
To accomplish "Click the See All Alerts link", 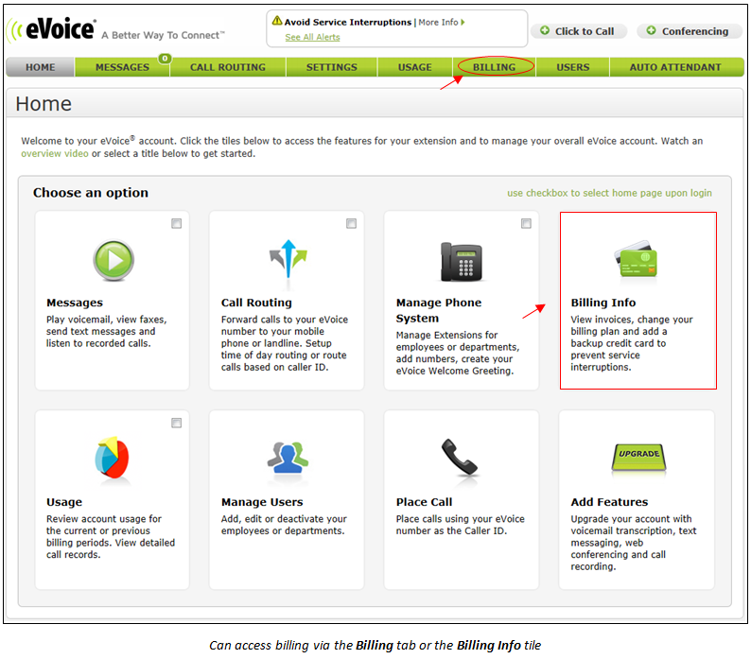I will pyautogui.click(x=312, y=38).
